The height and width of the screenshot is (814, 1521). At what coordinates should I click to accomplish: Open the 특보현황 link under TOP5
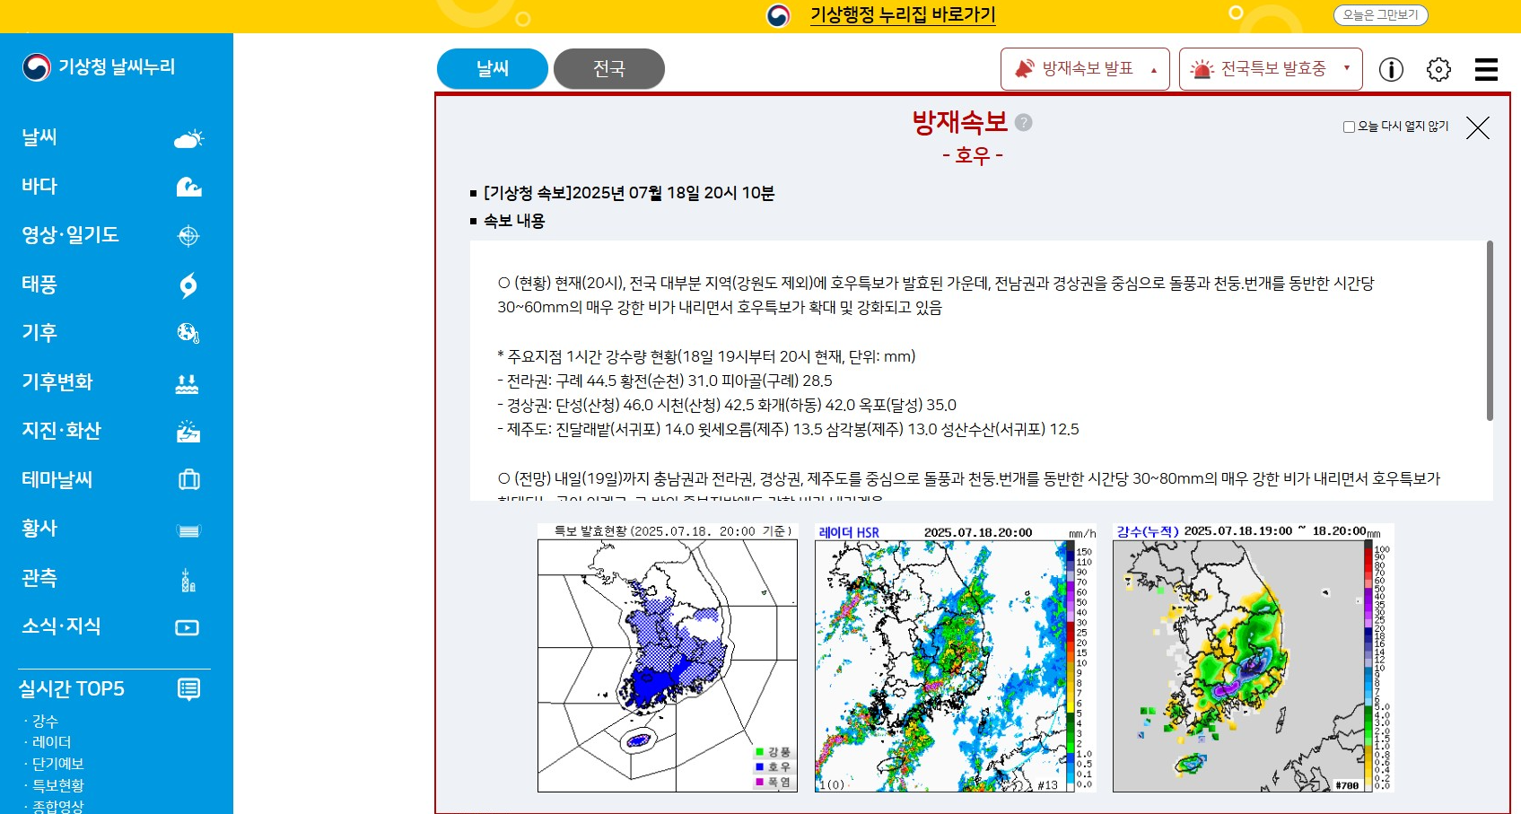[x=57, y=786]
